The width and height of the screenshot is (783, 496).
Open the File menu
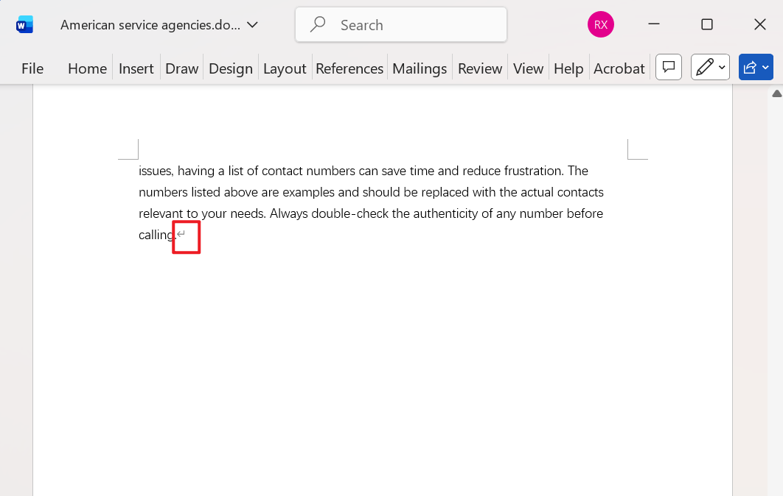coord(32,68)
